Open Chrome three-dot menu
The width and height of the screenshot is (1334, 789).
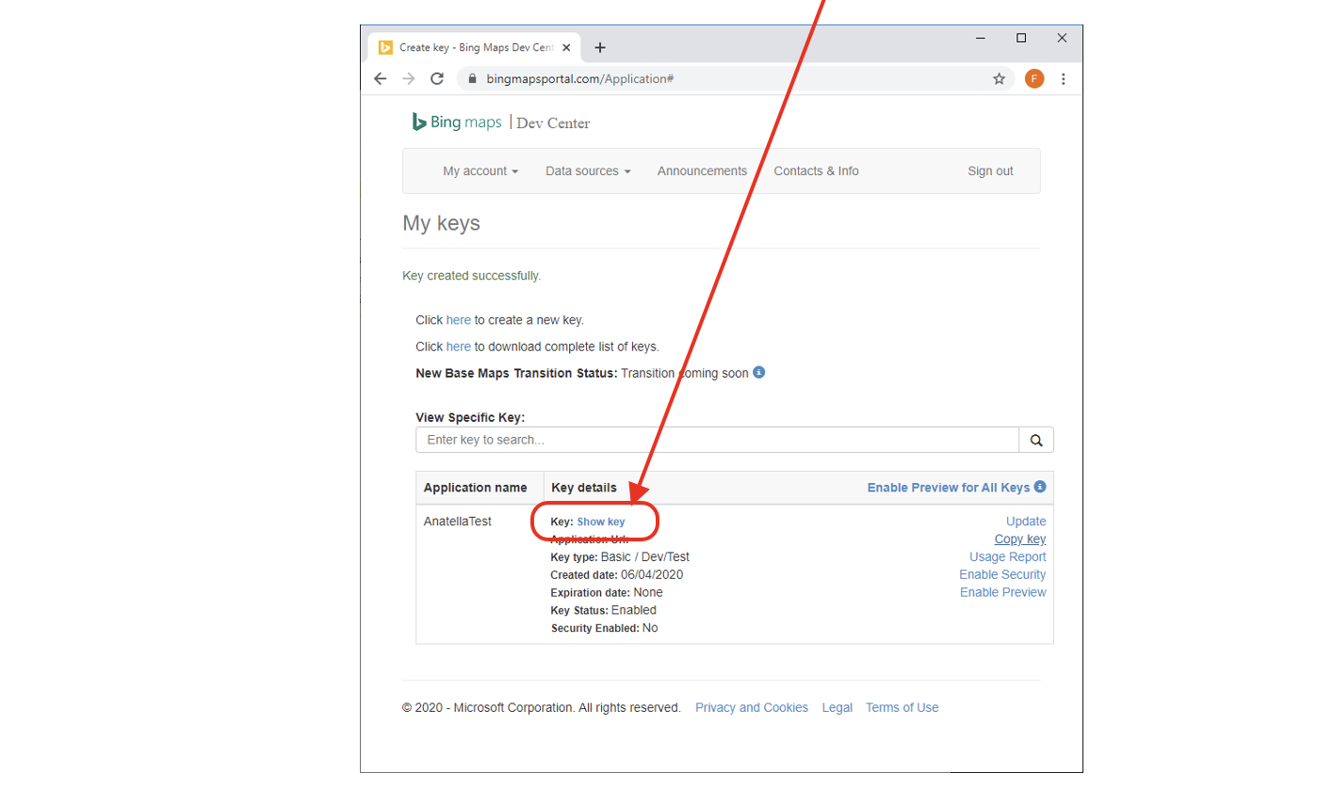click(x=1064, y=79)
